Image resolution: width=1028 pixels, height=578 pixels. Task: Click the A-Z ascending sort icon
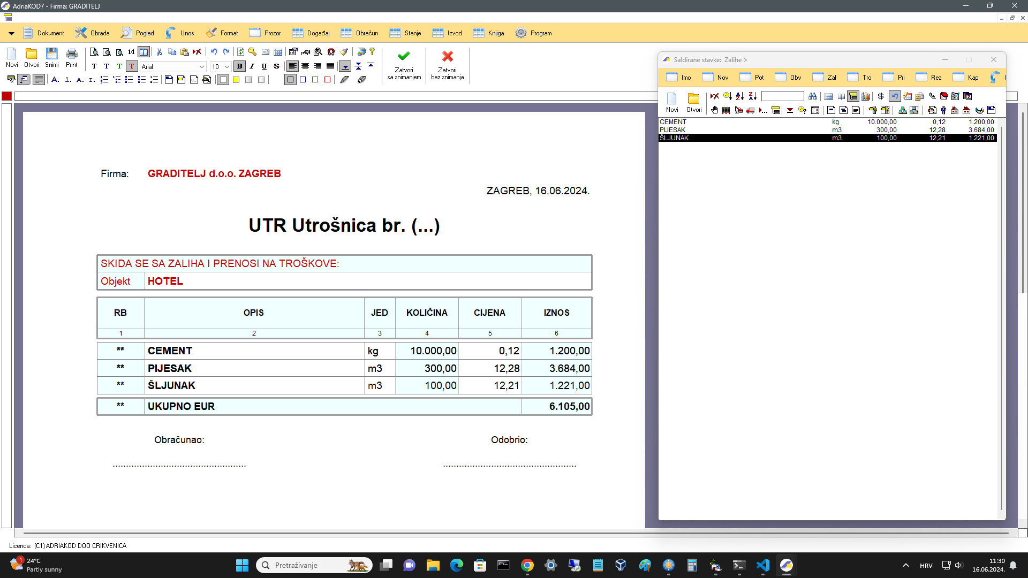pyautogui.click(x=740, y=96)
